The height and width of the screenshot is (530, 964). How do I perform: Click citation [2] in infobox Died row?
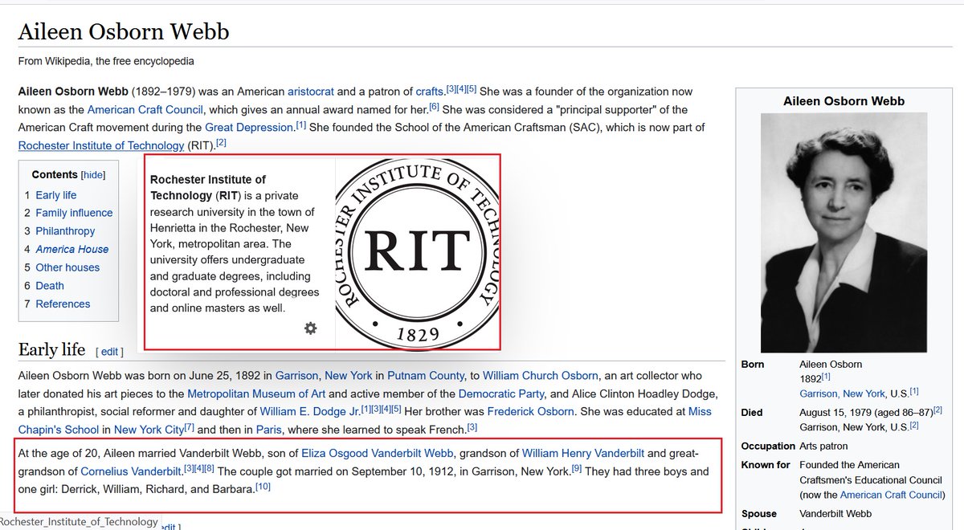937,410
